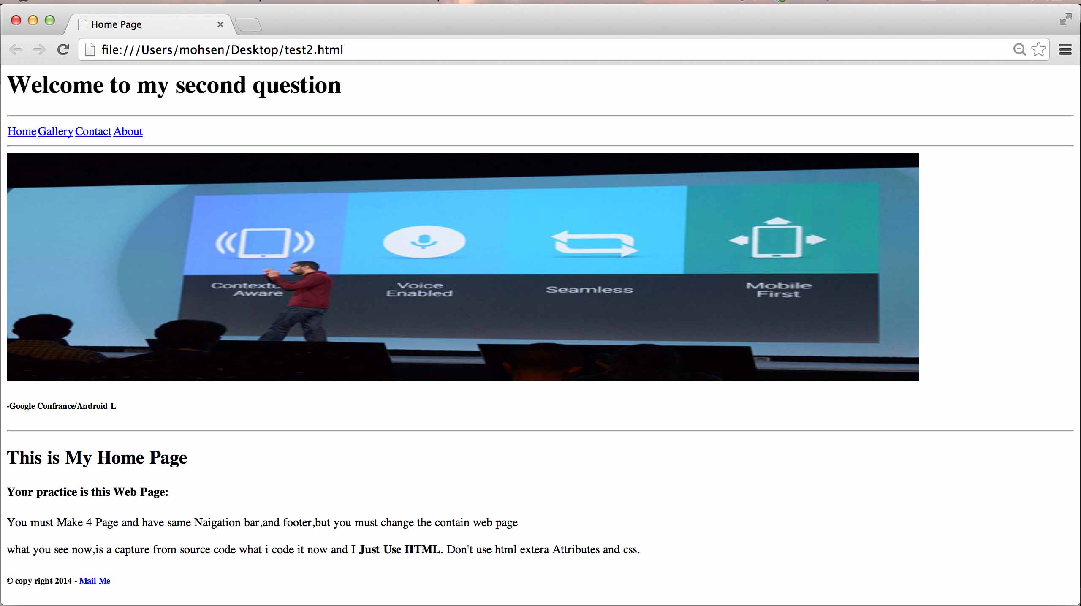Click the Google conference banner image
The width and height of the screenshot is (1081, 606).
click(x=462, y=267)
